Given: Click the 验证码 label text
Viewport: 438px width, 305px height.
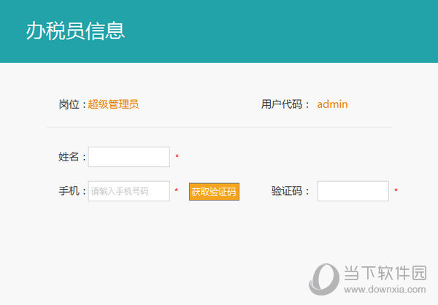Looking at the screenshot, I should [290, 191].
